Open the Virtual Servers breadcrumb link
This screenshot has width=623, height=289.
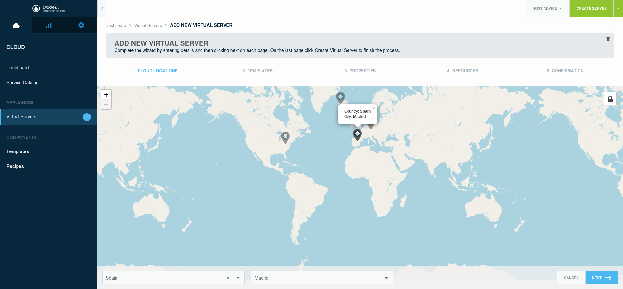[x=148, y=25]
